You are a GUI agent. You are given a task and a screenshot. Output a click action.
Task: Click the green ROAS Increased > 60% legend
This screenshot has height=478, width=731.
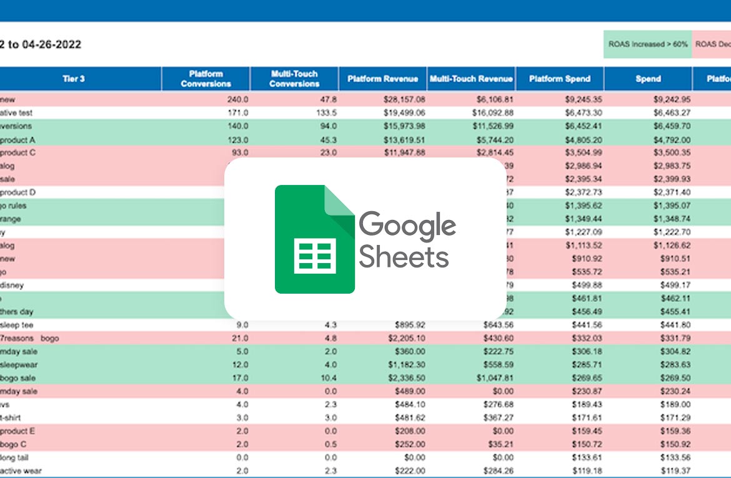coord(648,44)
